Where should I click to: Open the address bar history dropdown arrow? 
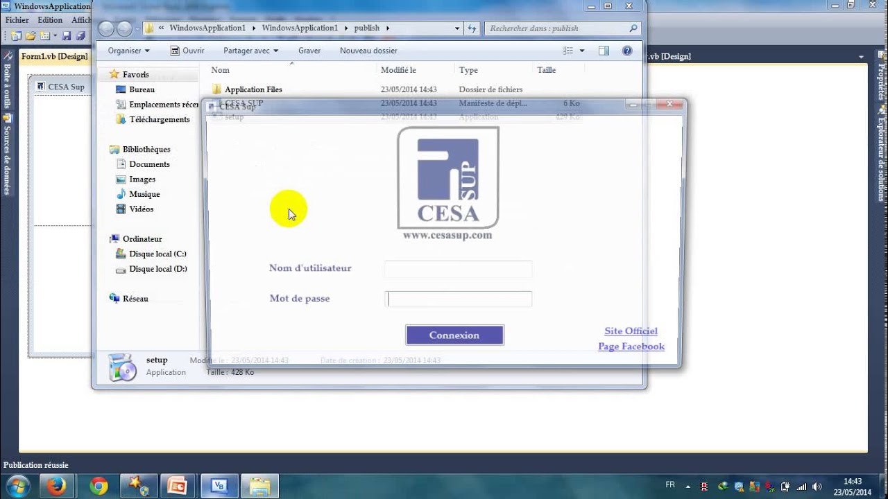pyautogui.click(x=457, y=28)
